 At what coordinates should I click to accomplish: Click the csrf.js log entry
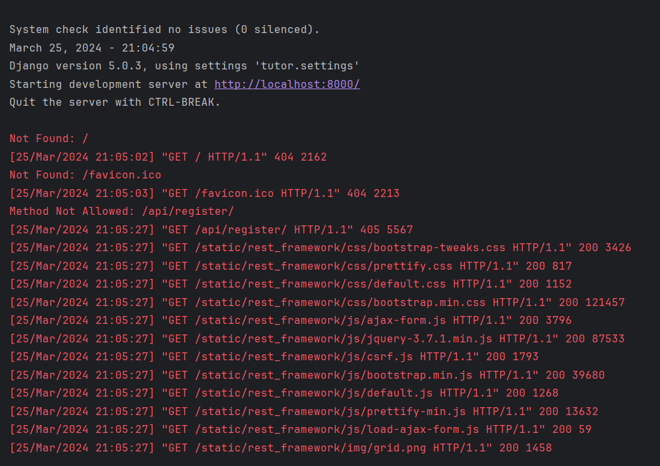274,357
